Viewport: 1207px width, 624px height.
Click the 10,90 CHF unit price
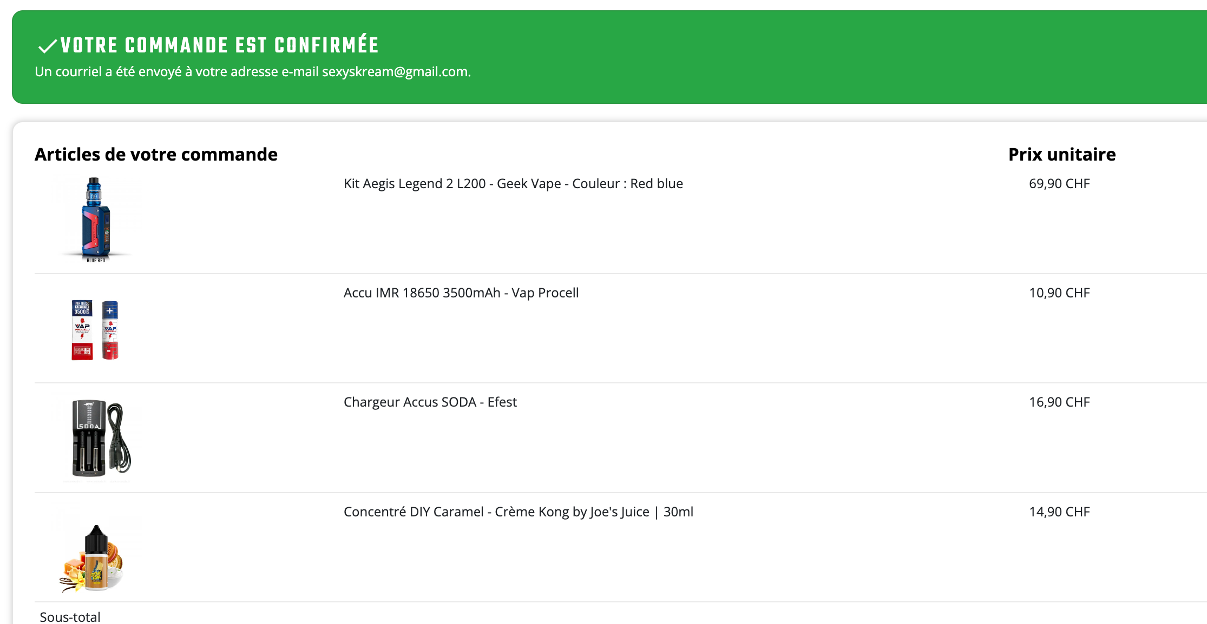pos(1059,293)
